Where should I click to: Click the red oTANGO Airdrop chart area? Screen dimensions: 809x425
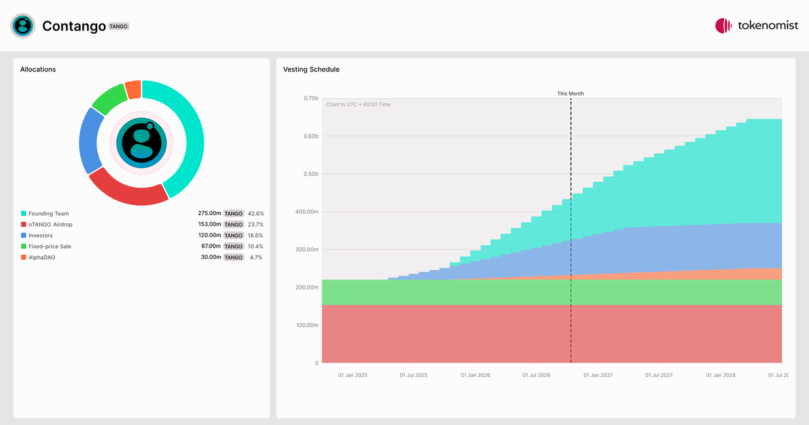point(551,334)
